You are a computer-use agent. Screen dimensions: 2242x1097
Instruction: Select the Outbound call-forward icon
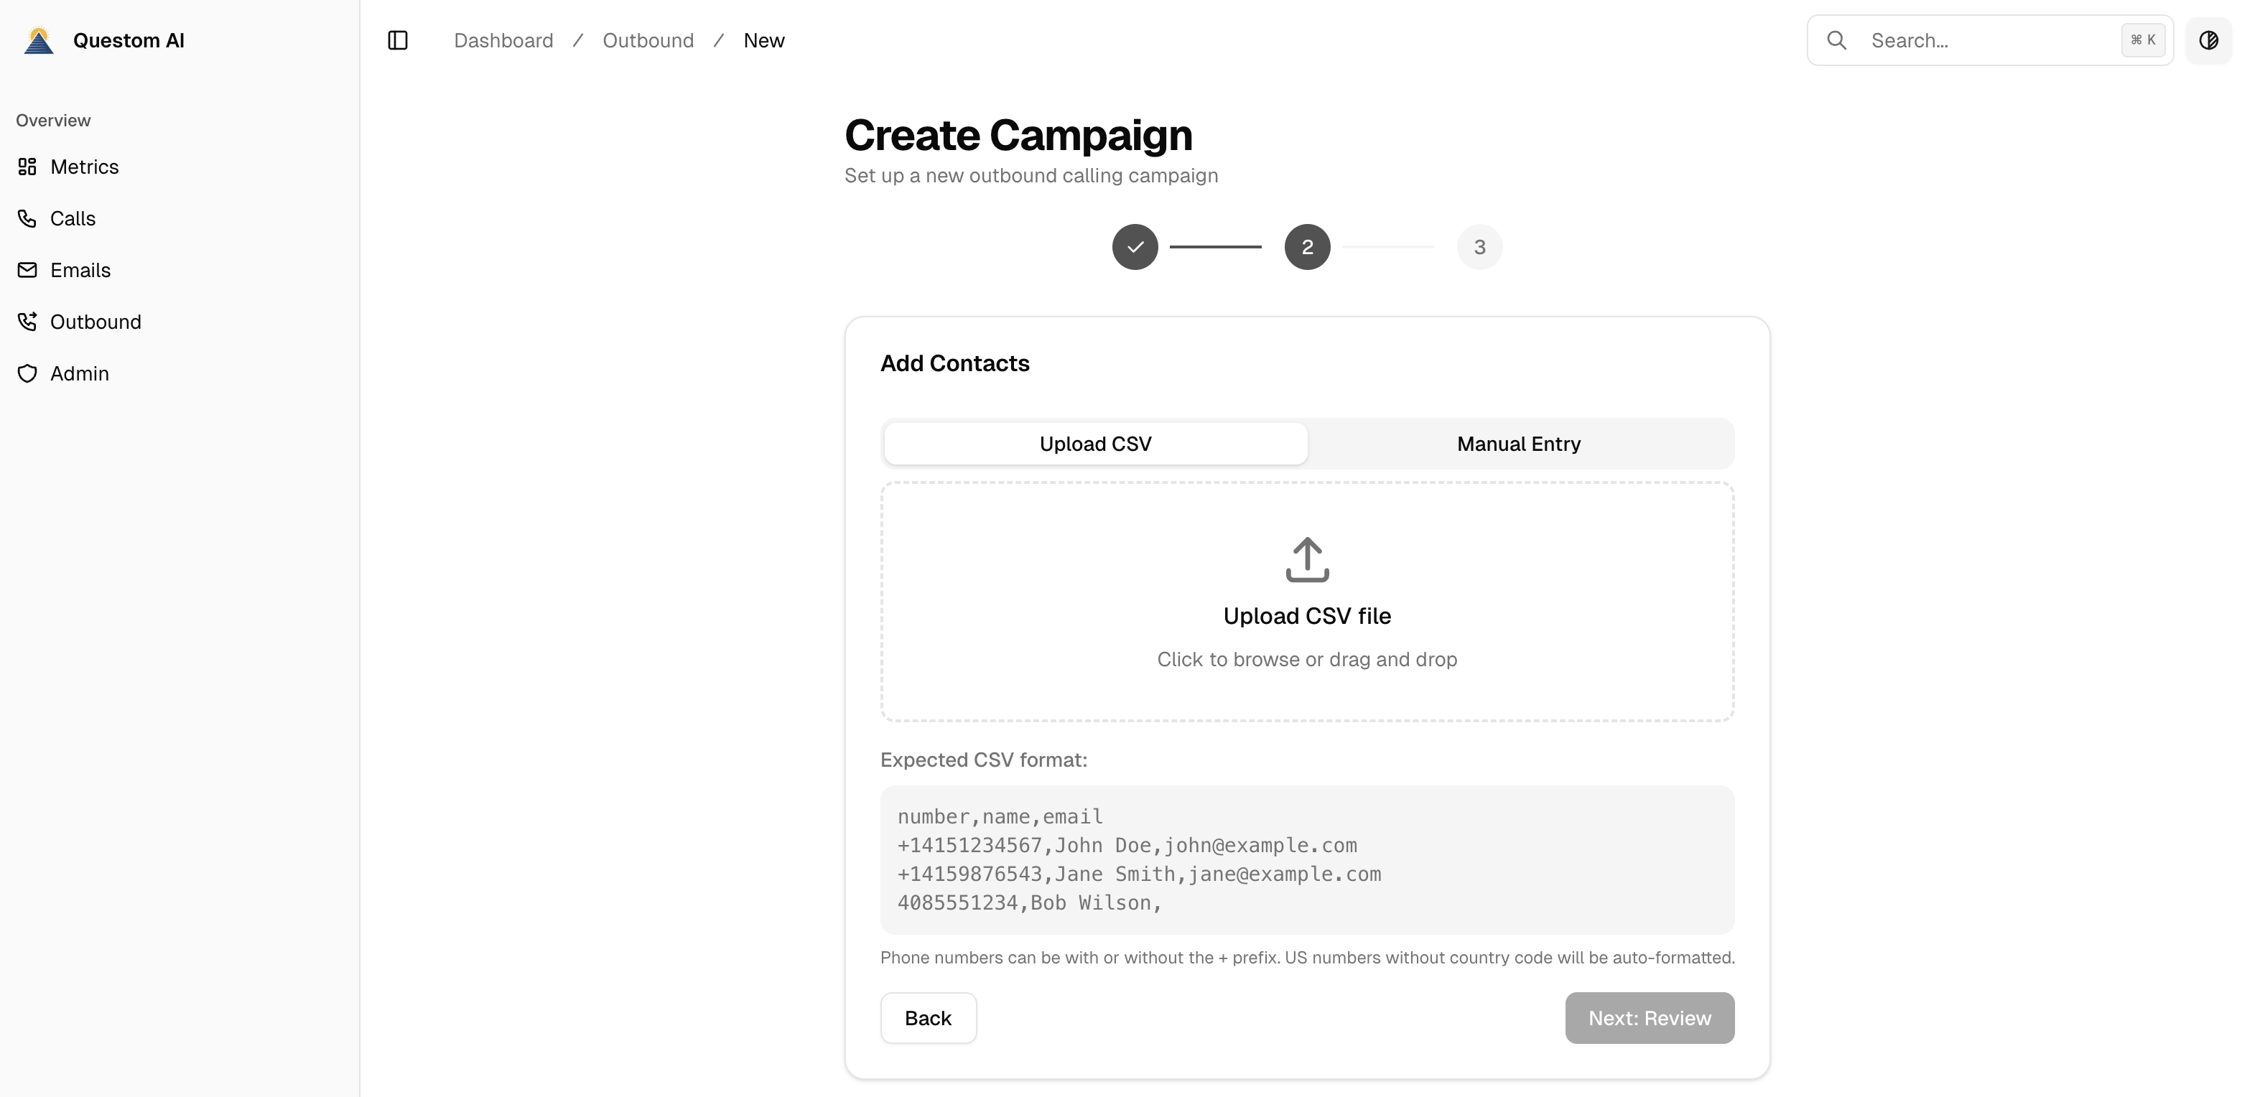coord(27,321)
